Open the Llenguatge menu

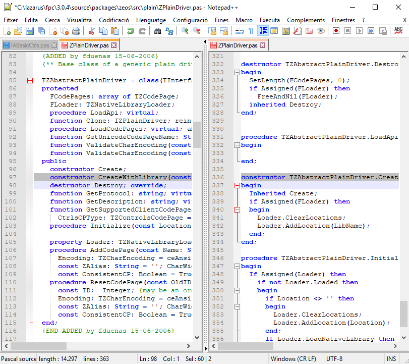pos(151,20)
